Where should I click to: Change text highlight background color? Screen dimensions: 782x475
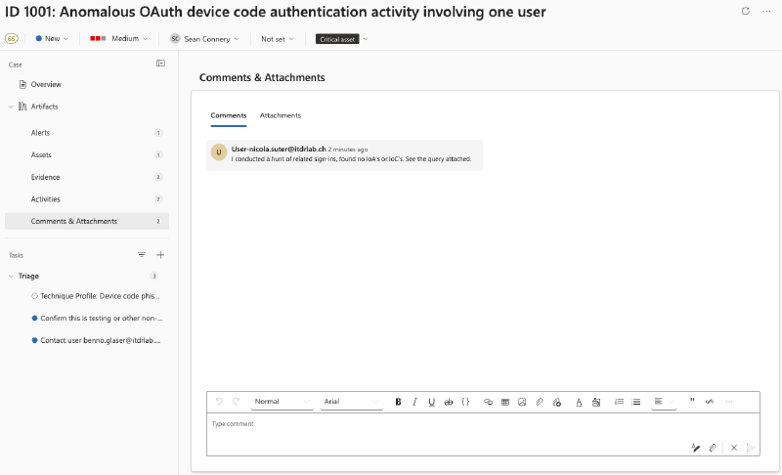[596, 402]
